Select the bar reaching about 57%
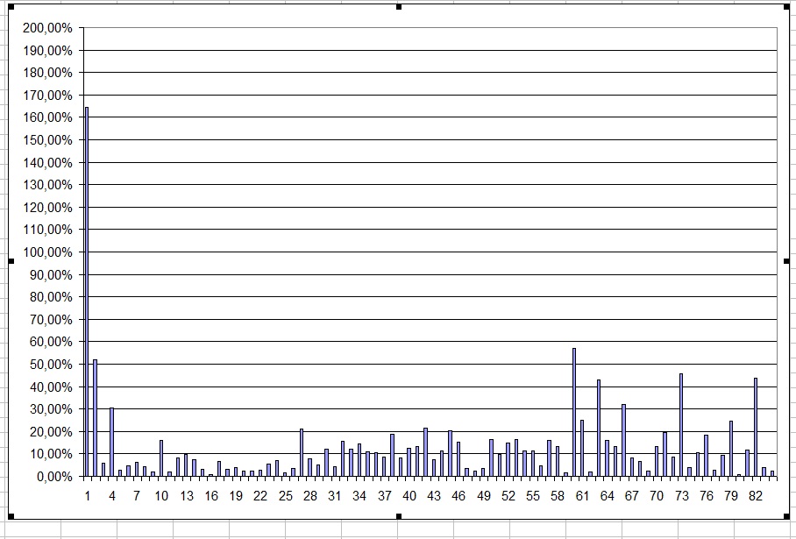Image resolution: width=796 pixels, height=539 pixels. coord(574,412)
